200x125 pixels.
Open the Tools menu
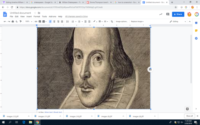[44, 17]
